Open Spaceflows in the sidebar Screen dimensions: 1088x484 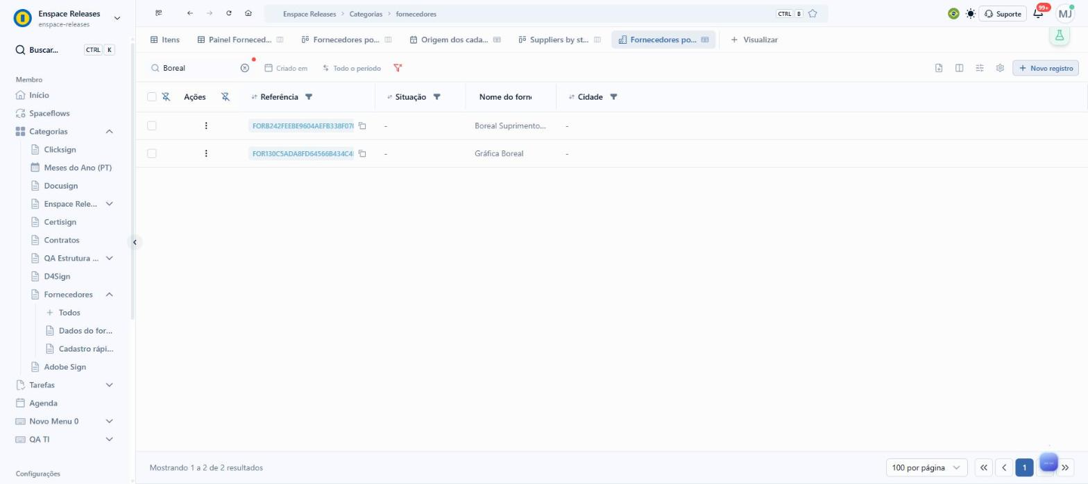49,113
